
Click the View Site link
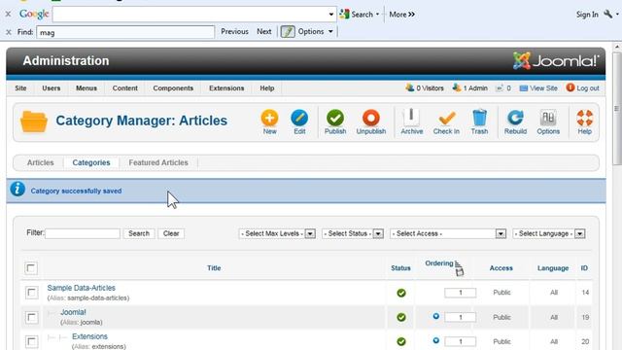click(538, 88)
